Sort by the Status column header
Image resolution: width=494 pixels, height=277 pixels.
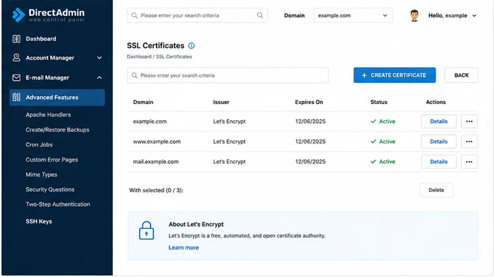coord(379,102)
